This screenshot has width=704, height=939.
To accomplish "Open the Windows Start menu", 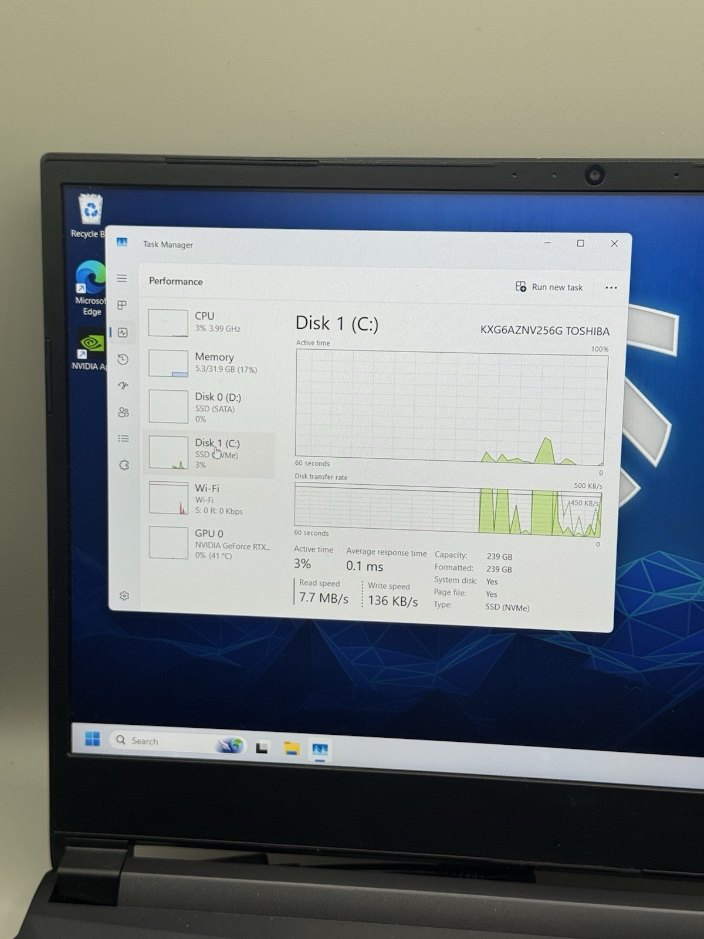I will click(x=93, y=738).
